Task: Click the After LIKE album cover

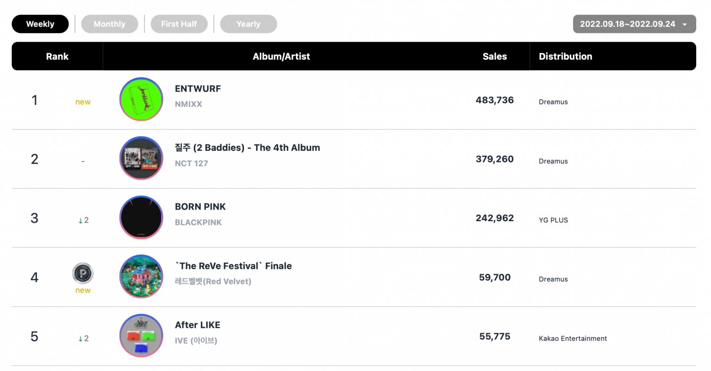Action: (x=141, y=336)
